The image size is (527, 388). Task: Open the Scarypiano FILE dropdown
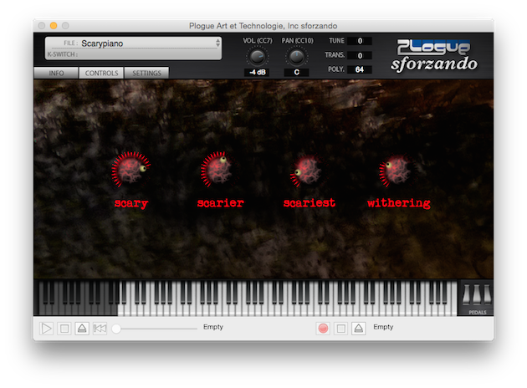133,43
